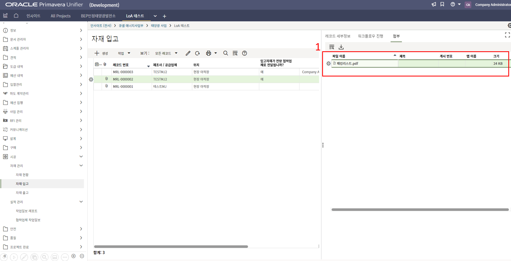Go to home icon tab

point(16,16)
